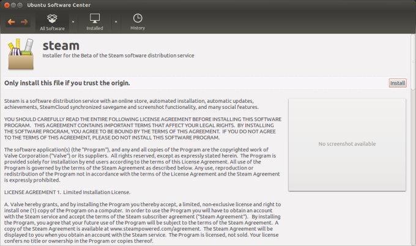Click the steam package box icon

tap(21, 54)
